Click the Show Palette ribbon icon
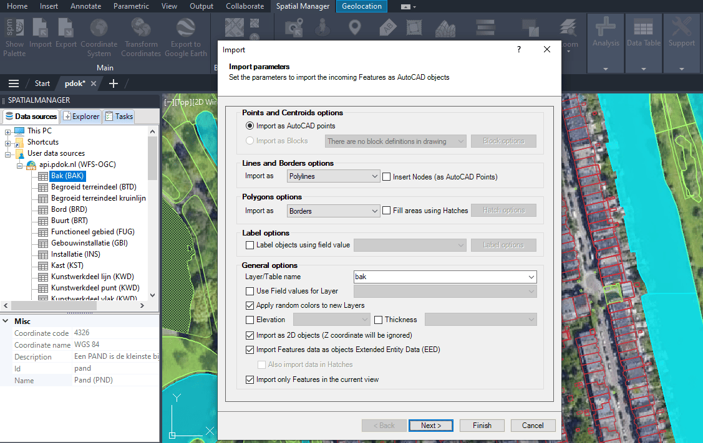This screenshot has width=703, height=443. (14, 28)
